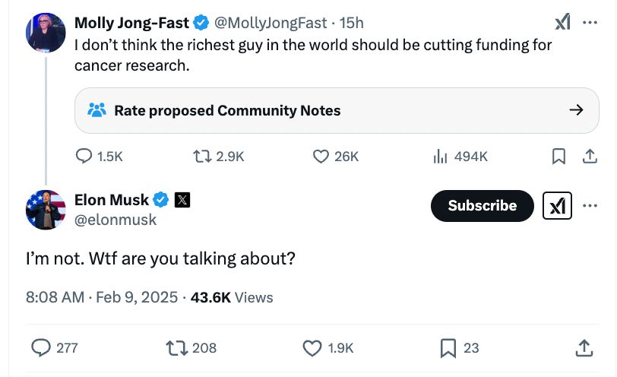The width and height of the screenshot is (617, 377).
Task: Subscribe to Elon Musk
Action: (x=483, y=205)
